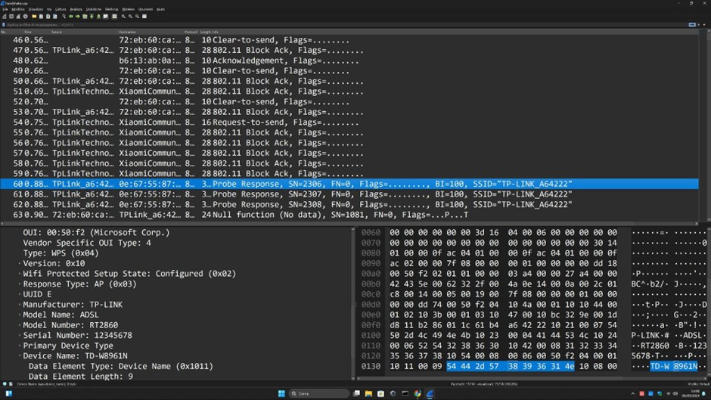711x400 pixels.
Task: Click the Find packet magnifier icon
Action: (63, 16)
